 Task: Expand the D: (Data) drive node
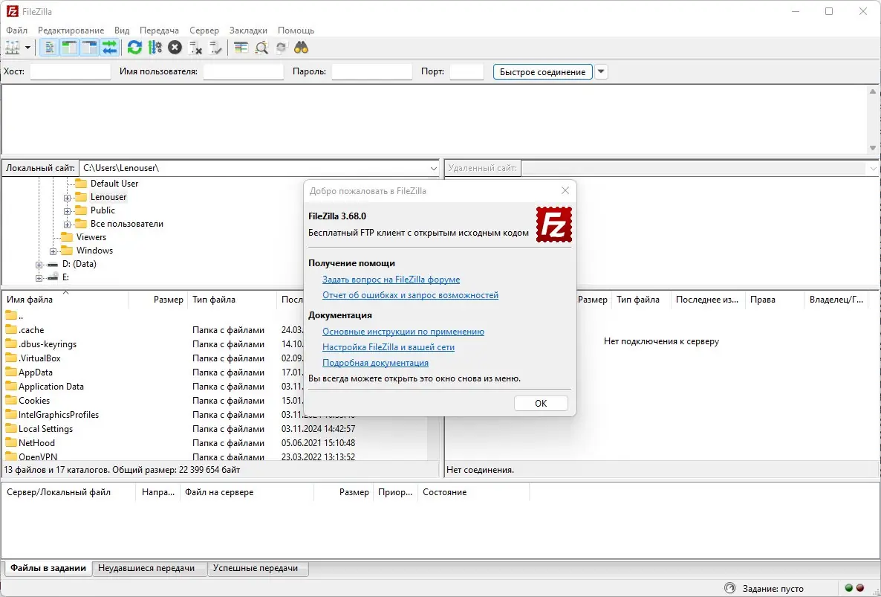(x=39, y=264)
